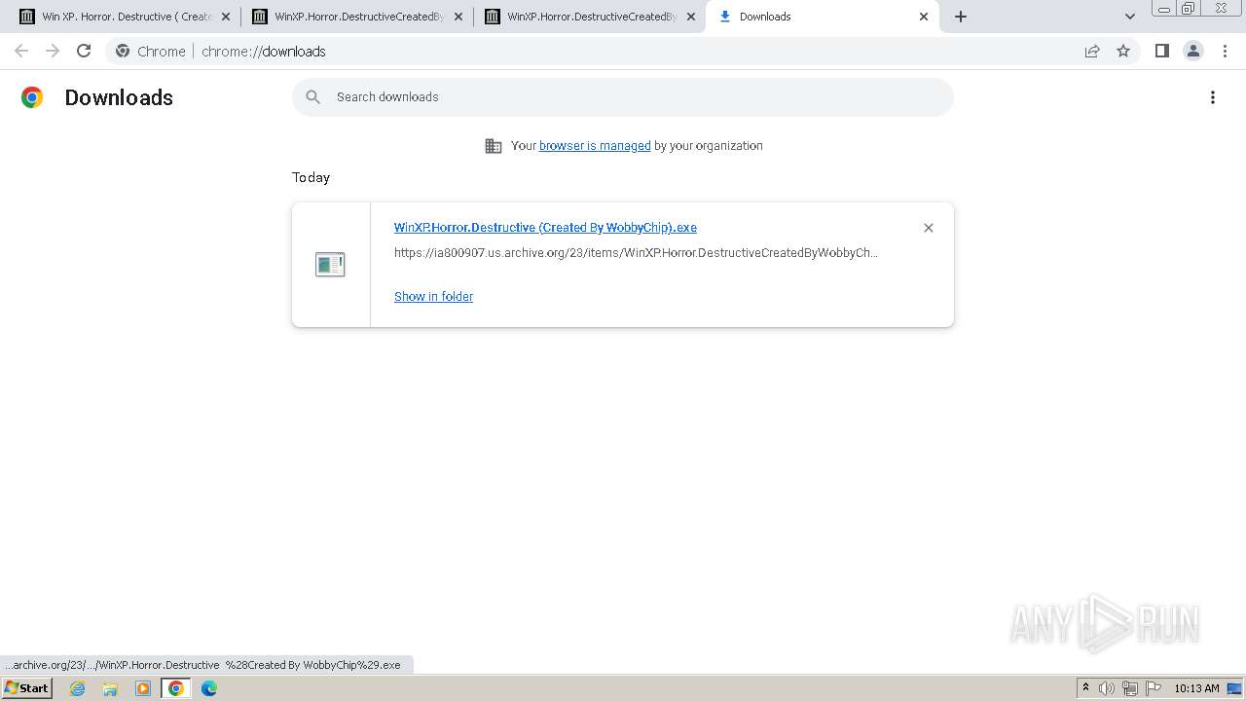
Task: Click Show in folder link
Action: (433, 297)
